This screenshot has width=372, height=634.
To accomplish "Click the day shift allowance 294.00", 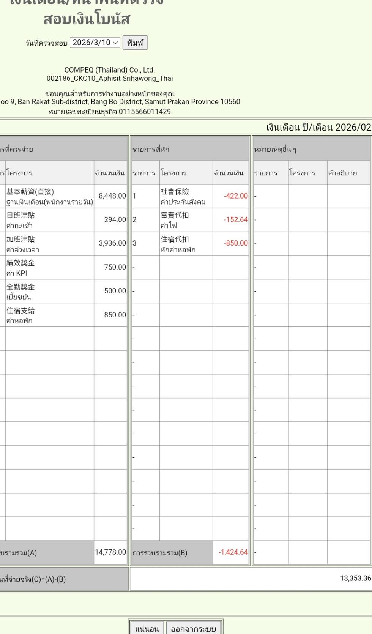I will (115, 219).
